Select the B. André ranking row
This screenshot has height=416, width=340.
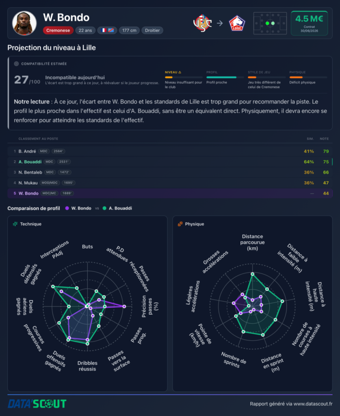click(x=170, y=151)
